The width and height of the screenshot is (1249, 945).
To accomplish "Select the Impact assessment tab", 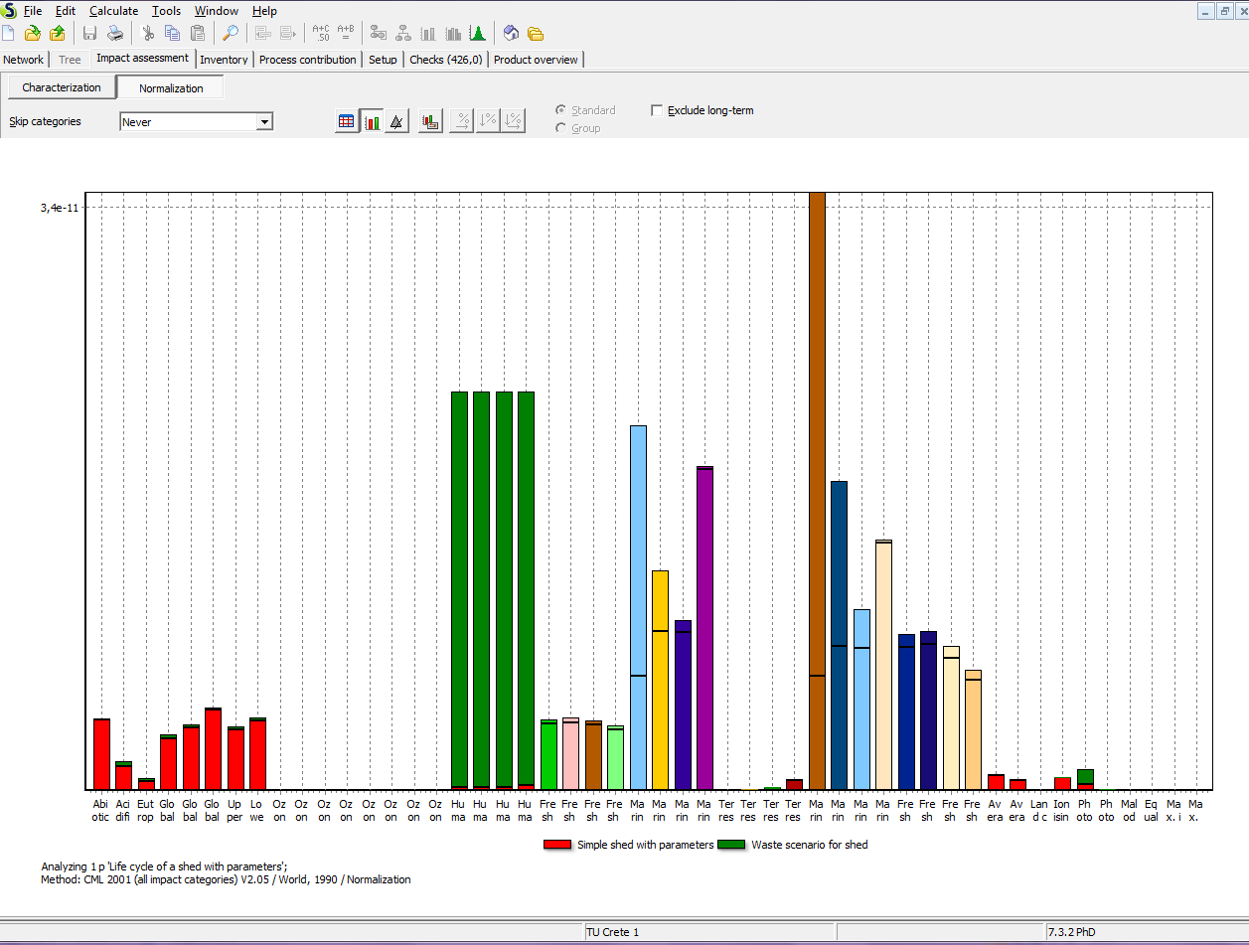I will (143, 59).
